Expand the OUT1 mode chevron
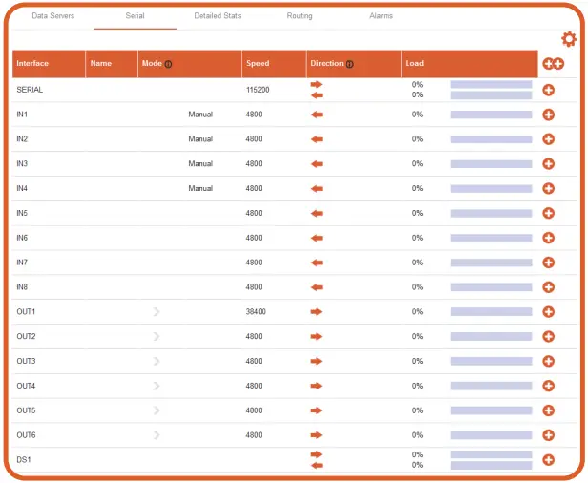Image resolution: width=588 pixels, height=483 pixels. pyautogui.click(x=157, y=312)
